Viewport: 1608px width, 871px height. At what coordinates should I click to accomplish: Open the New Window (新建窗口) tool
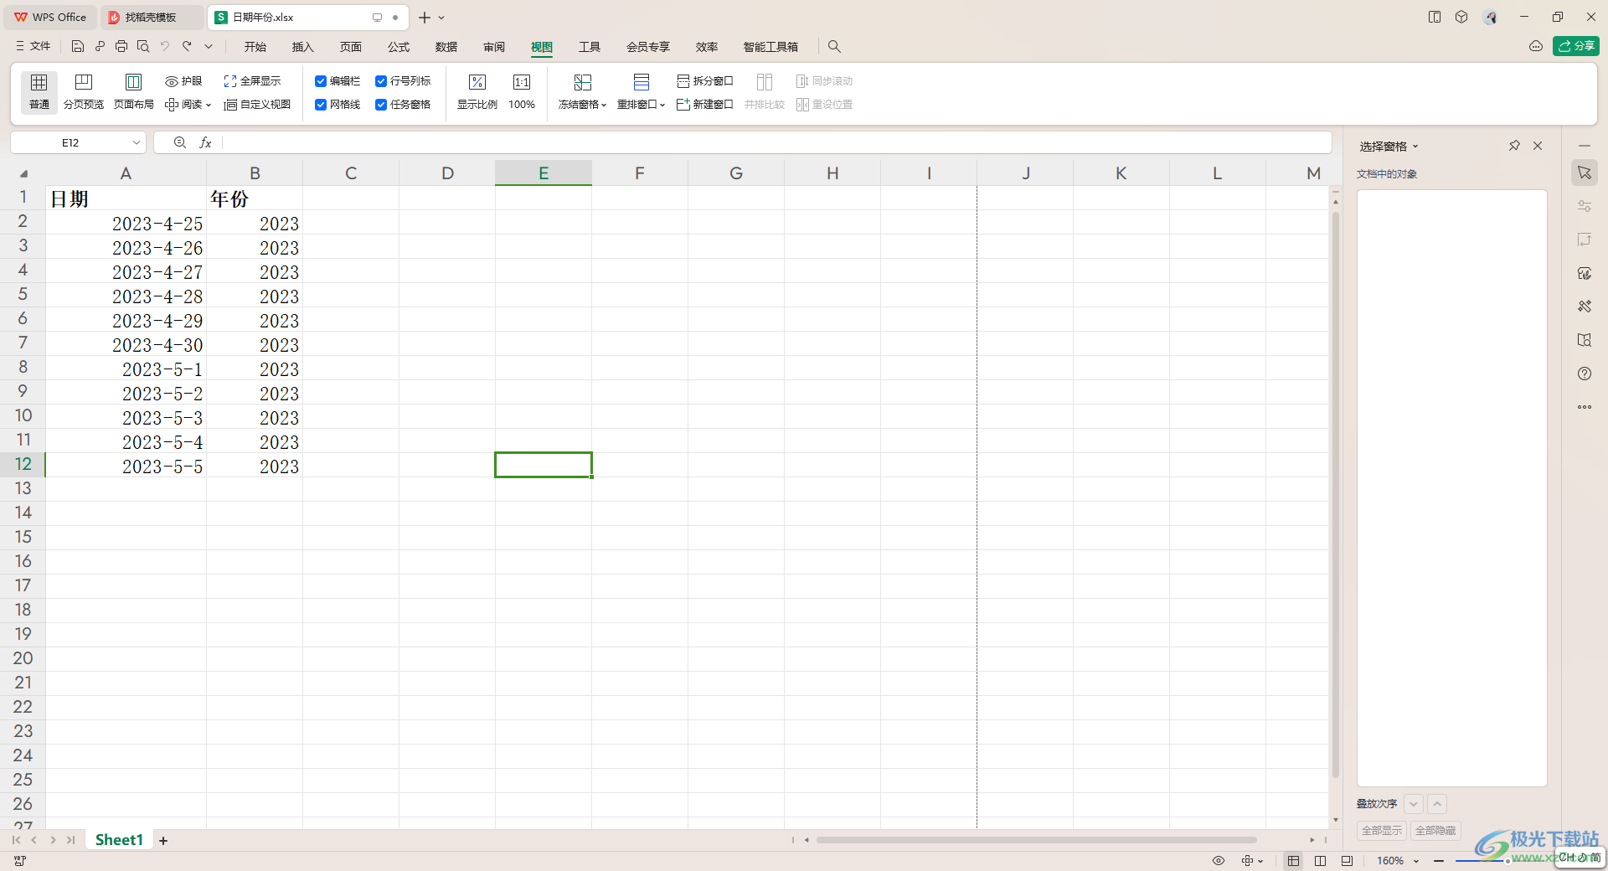[705, 105]
